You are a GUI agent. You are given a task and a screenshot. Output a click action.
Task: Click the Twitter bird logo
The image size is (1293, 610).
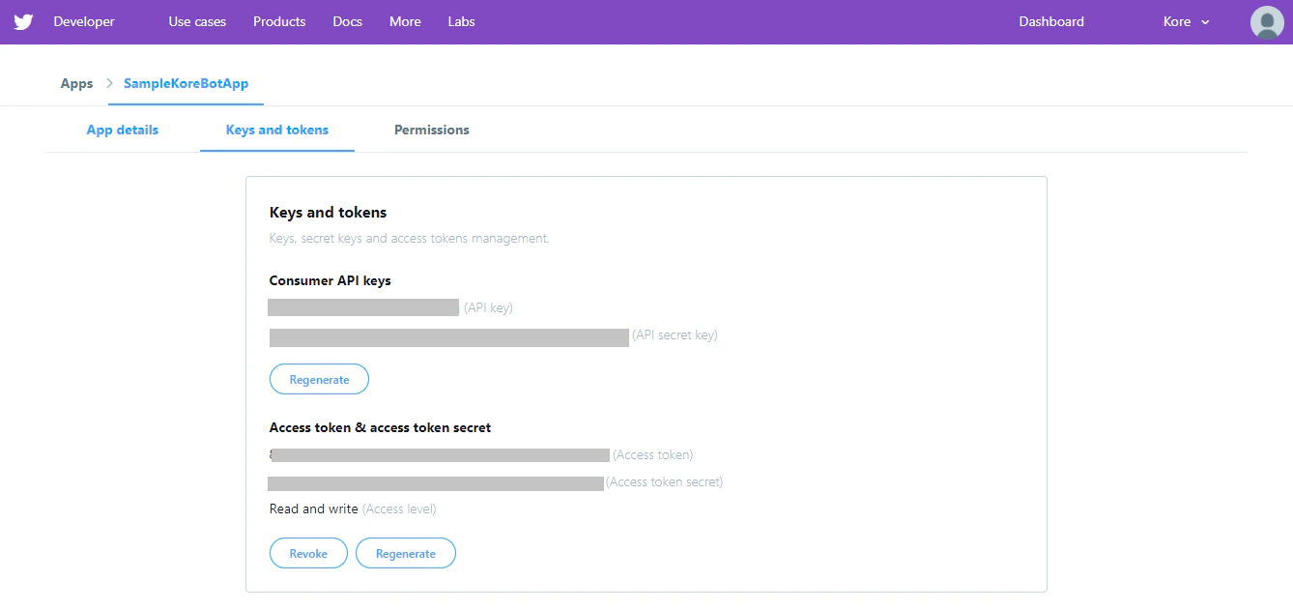click(x=22, y=21)
